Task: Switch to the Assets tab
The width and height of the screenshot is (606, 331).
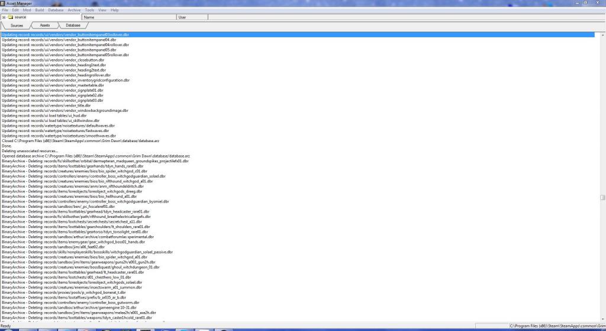Action: 45,25
